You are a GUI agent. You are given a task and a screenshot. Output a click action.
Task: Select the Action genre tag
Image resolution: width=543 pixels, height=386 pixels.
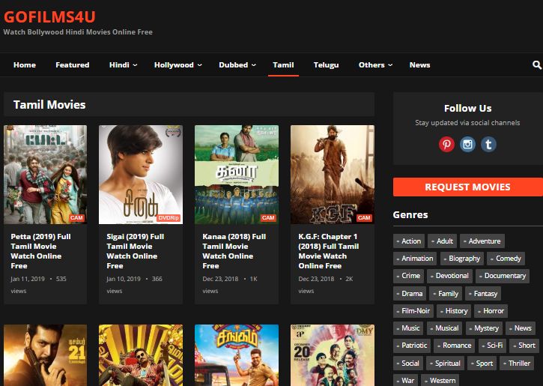click(x=409, y=241)
